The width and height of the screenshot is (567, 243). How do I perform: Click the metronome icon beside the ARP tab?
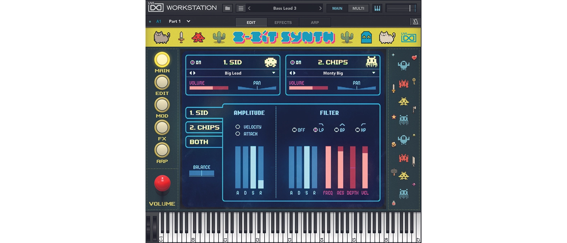coord(415,22)
